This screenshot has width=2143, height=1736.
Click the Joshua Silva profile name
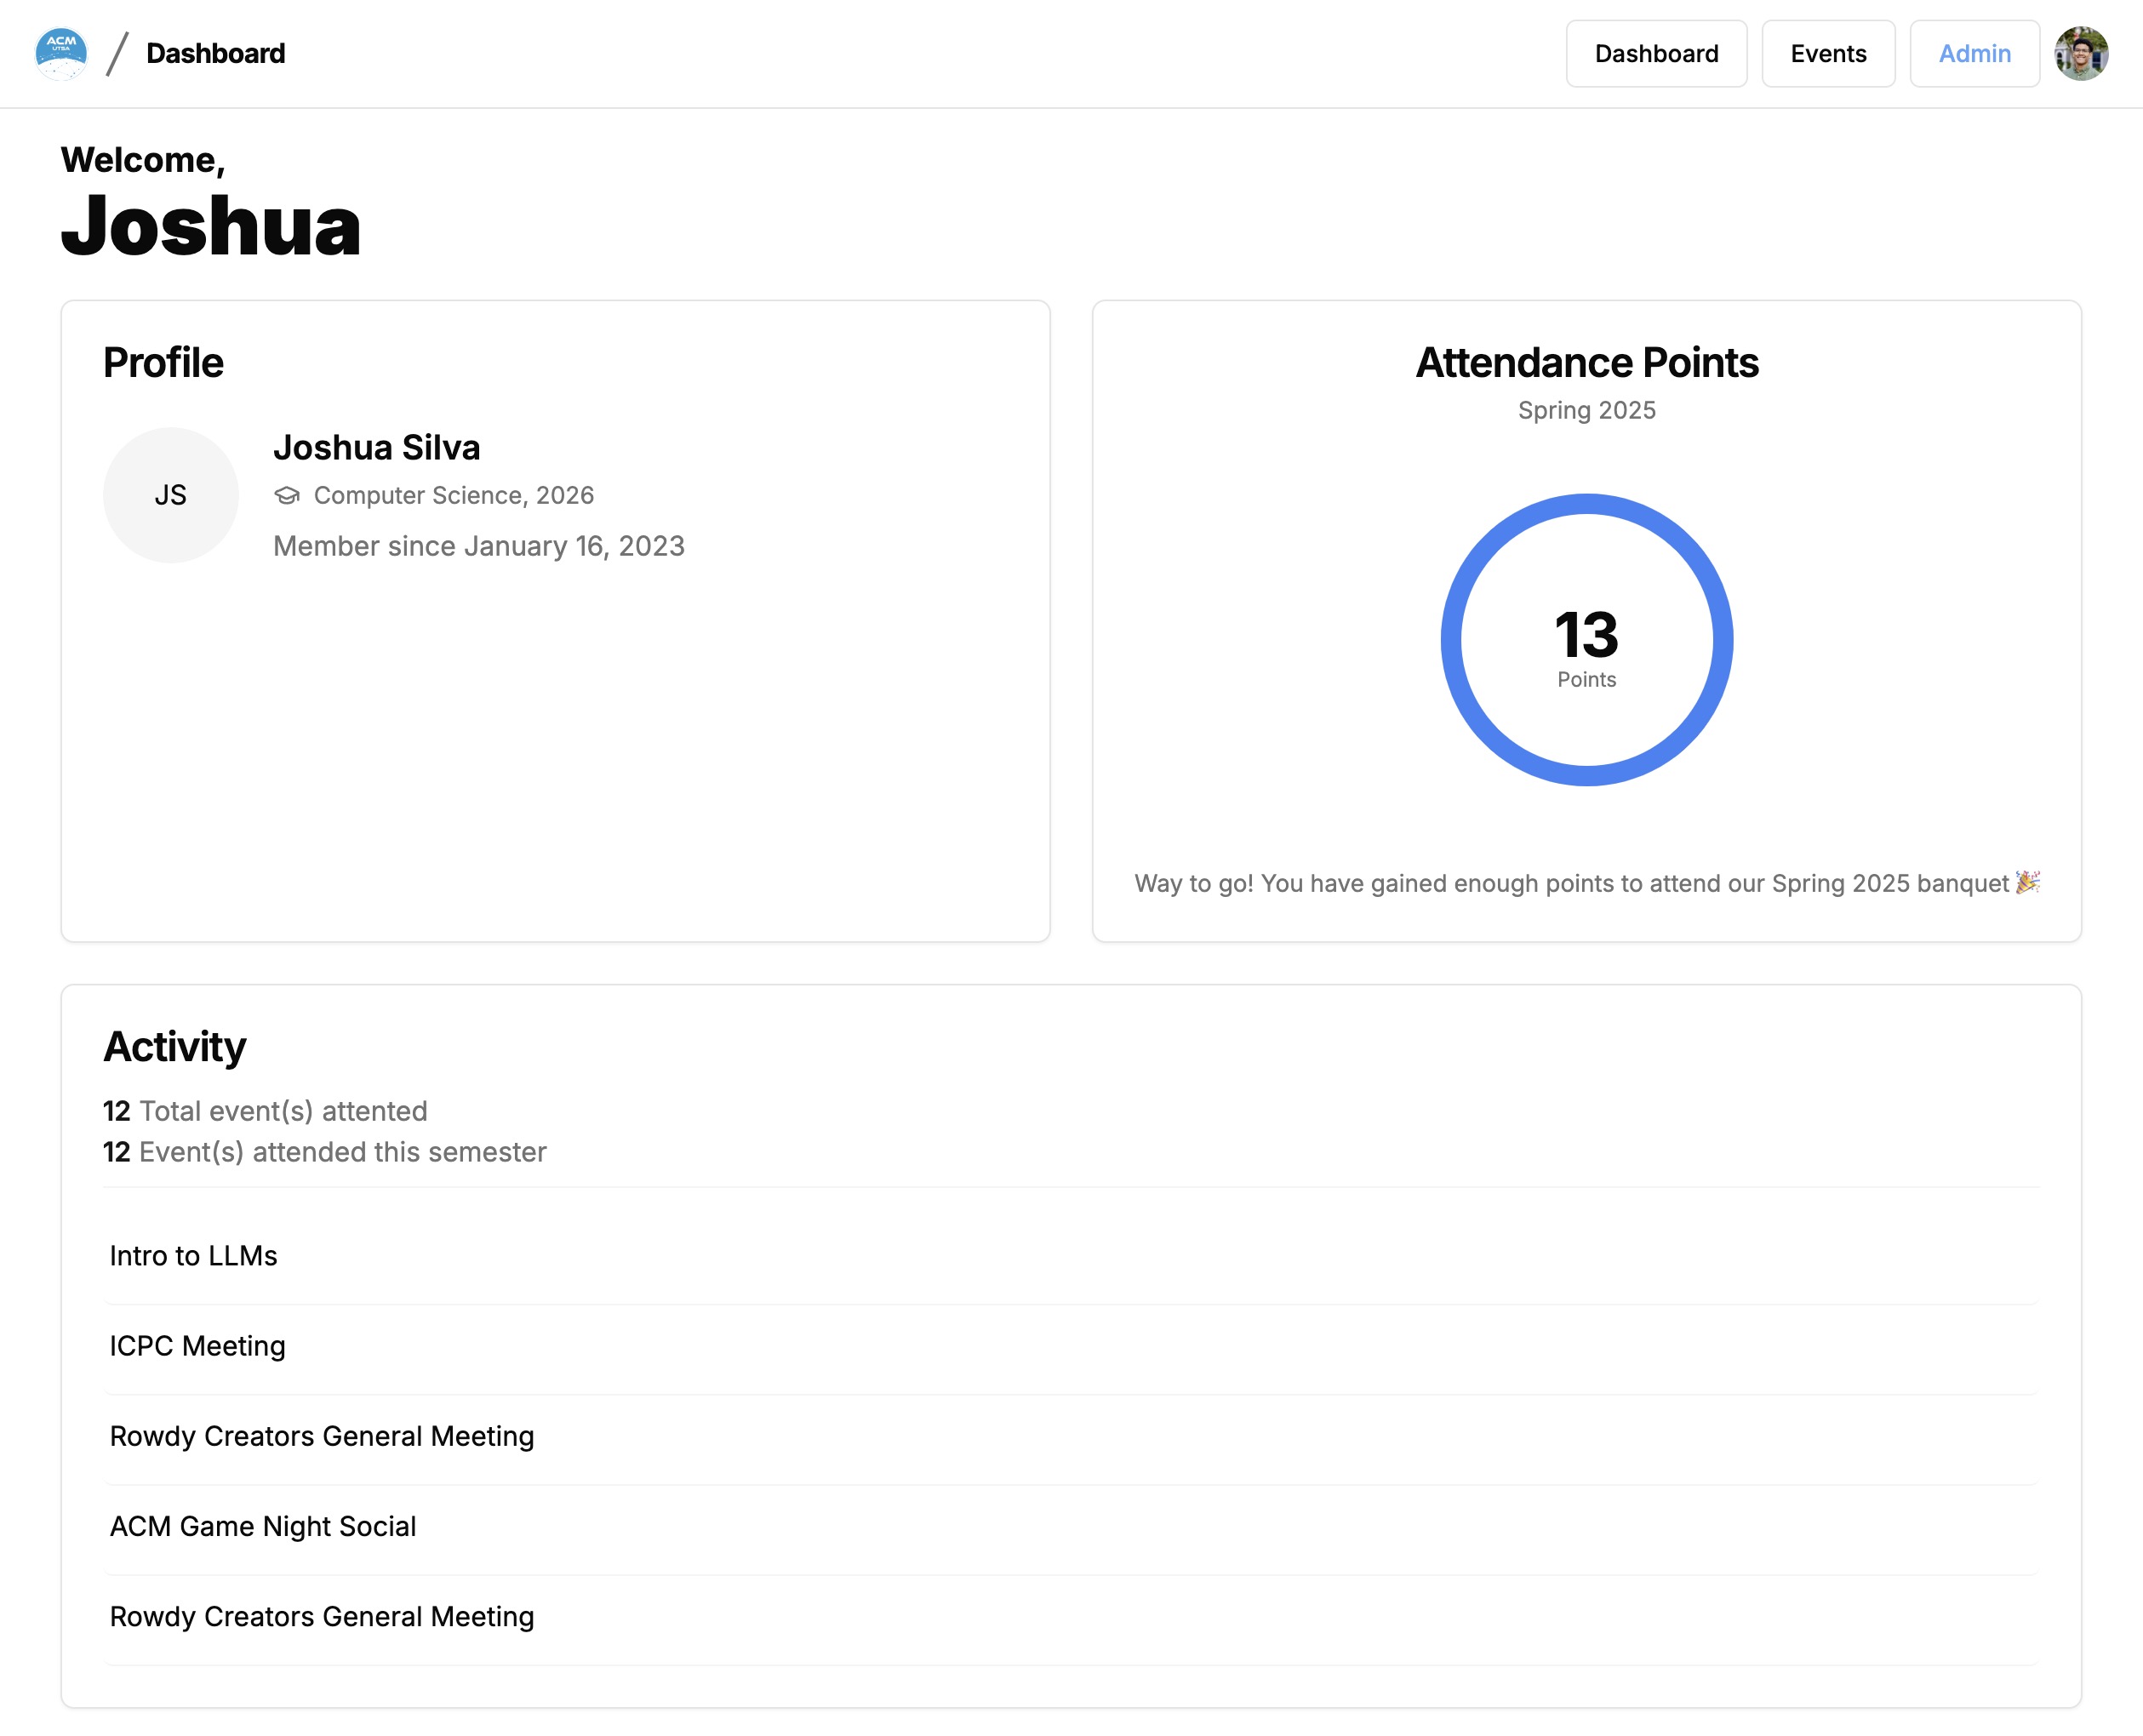pos(377,447)
